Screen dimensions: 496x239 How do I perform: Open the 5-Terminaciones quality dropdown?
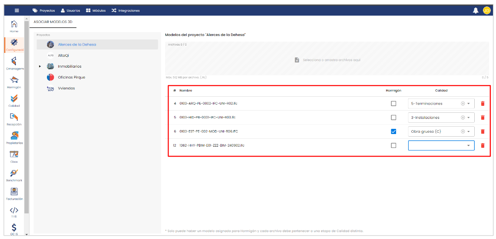pyautogui.click(x=468, y=104)
